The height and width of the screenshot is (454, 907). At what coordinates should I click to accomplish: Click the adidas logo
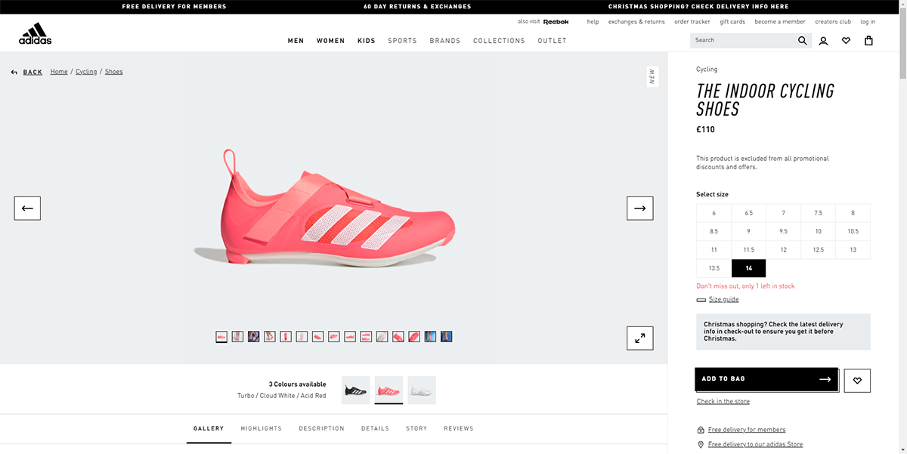(x=36, y=34)
